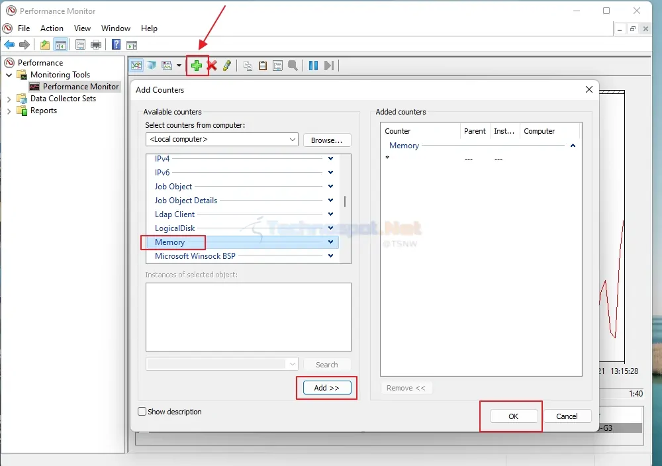
Task: Click the Zoom magnifier icon
Action: tap(293, 66)
